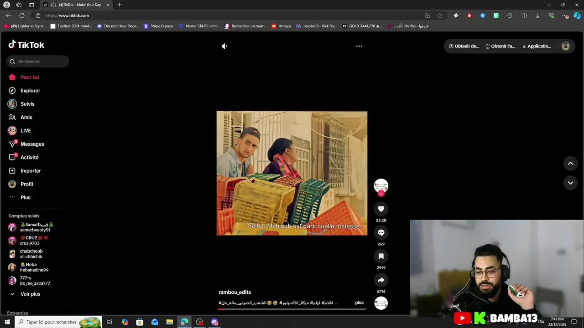Close the TikTok tab
This screenshot has width=584, height=328.
coord(108,5)
